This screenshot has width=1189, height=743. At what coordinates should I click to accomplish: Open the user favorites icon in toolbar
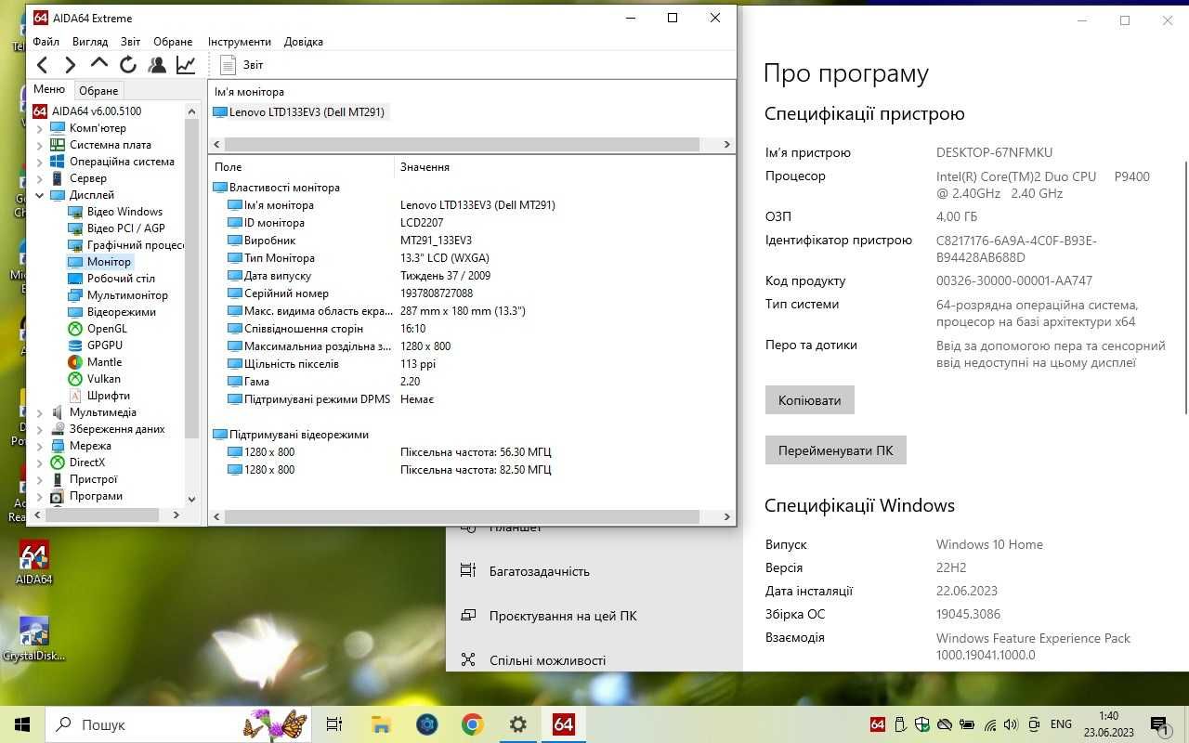pyautogui.click(x=157, y=64)
